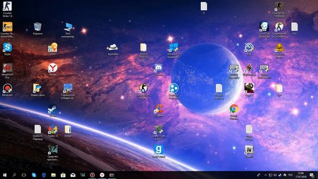Open File Explorer from the taskbar
Image resolution: width=318 pixels, height=179 pixels.
point(53,175)
